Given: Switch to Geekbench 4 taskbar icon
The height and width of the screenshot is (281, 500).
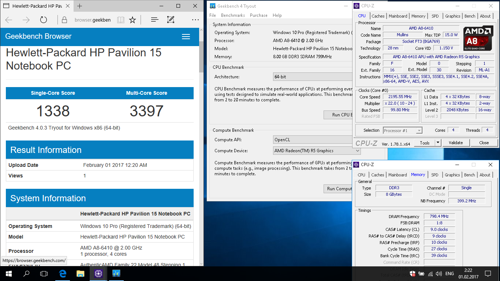Looking at the screenshot, I should point(116,273).
